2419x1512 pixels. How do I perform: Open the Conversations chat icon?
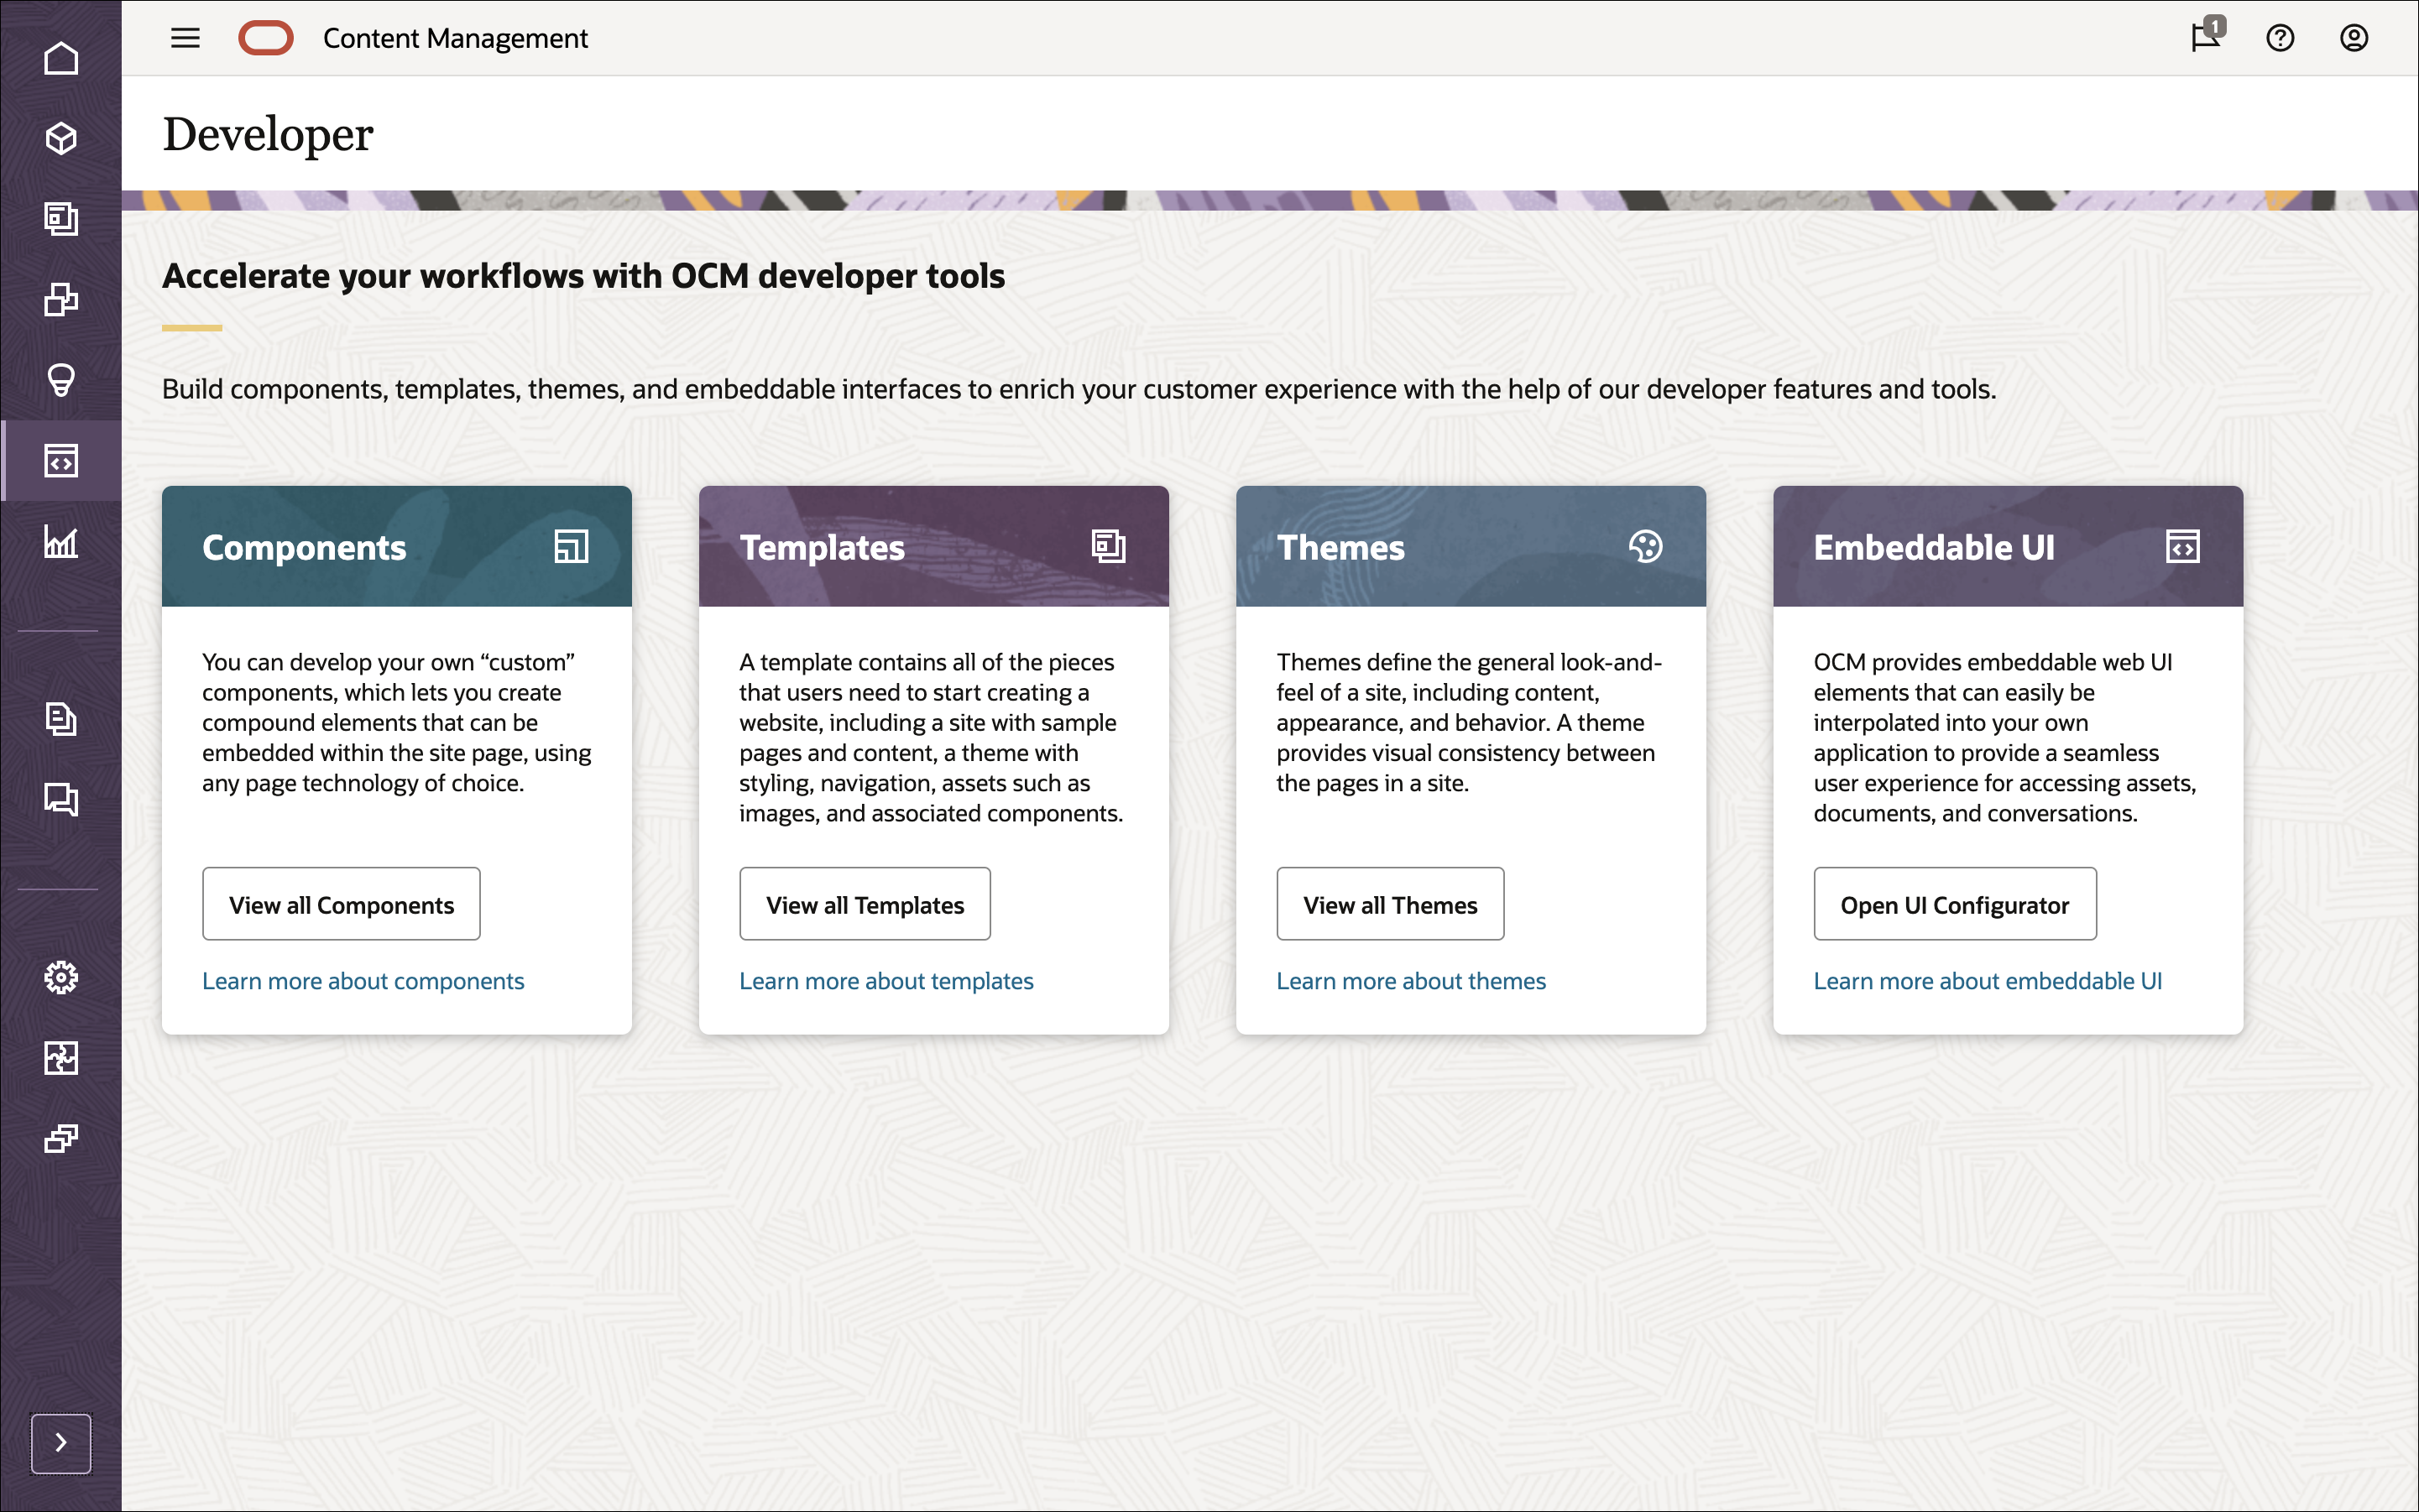pos(61,798)
